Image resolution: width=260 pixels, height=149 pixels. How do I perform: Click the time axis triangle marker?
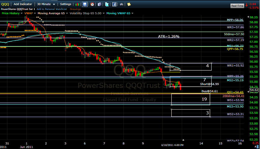(x=183, y=140)
